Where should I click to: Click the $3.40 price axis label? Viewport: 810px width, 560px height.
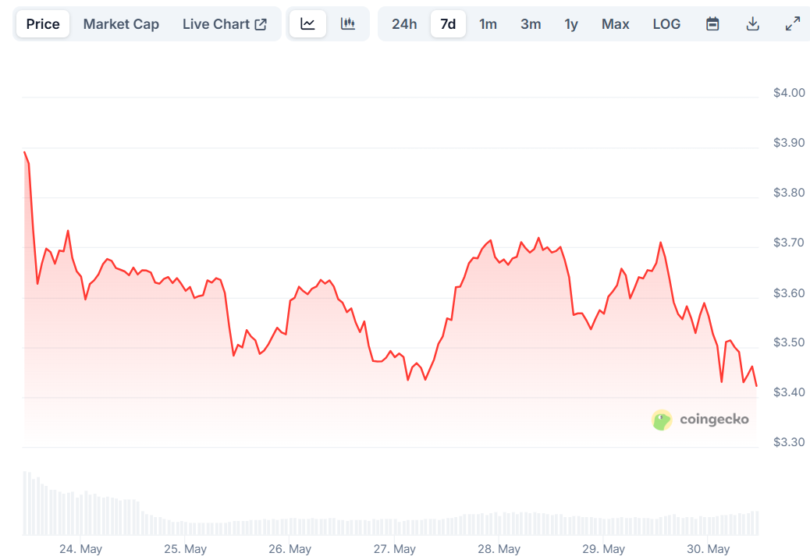789,392
